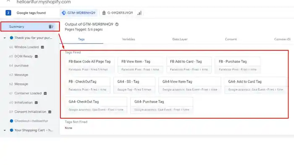Open the GA4- Add to Card Tag card
The height and width of the screenshot is (165, 294).
[256, 85]
